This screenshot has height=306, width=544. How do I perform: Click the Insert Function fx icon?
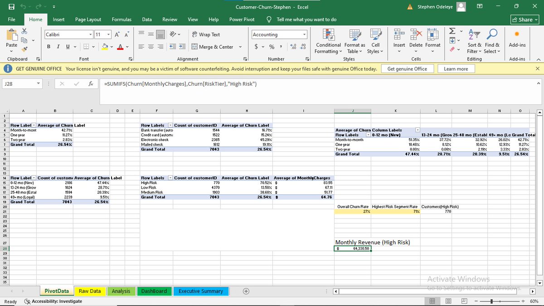click(91, 84)
